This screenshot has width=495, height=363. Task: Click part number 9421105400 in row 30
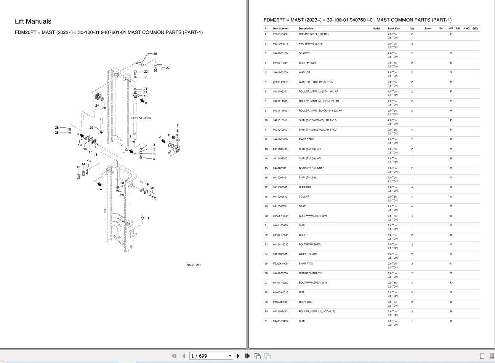280,311
